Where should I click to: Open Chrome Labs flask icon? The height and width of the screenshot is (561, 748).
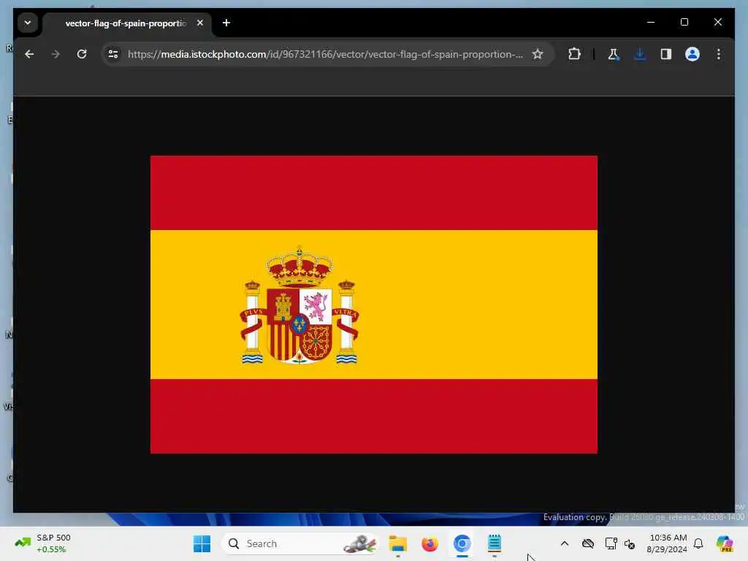point(614,54)
